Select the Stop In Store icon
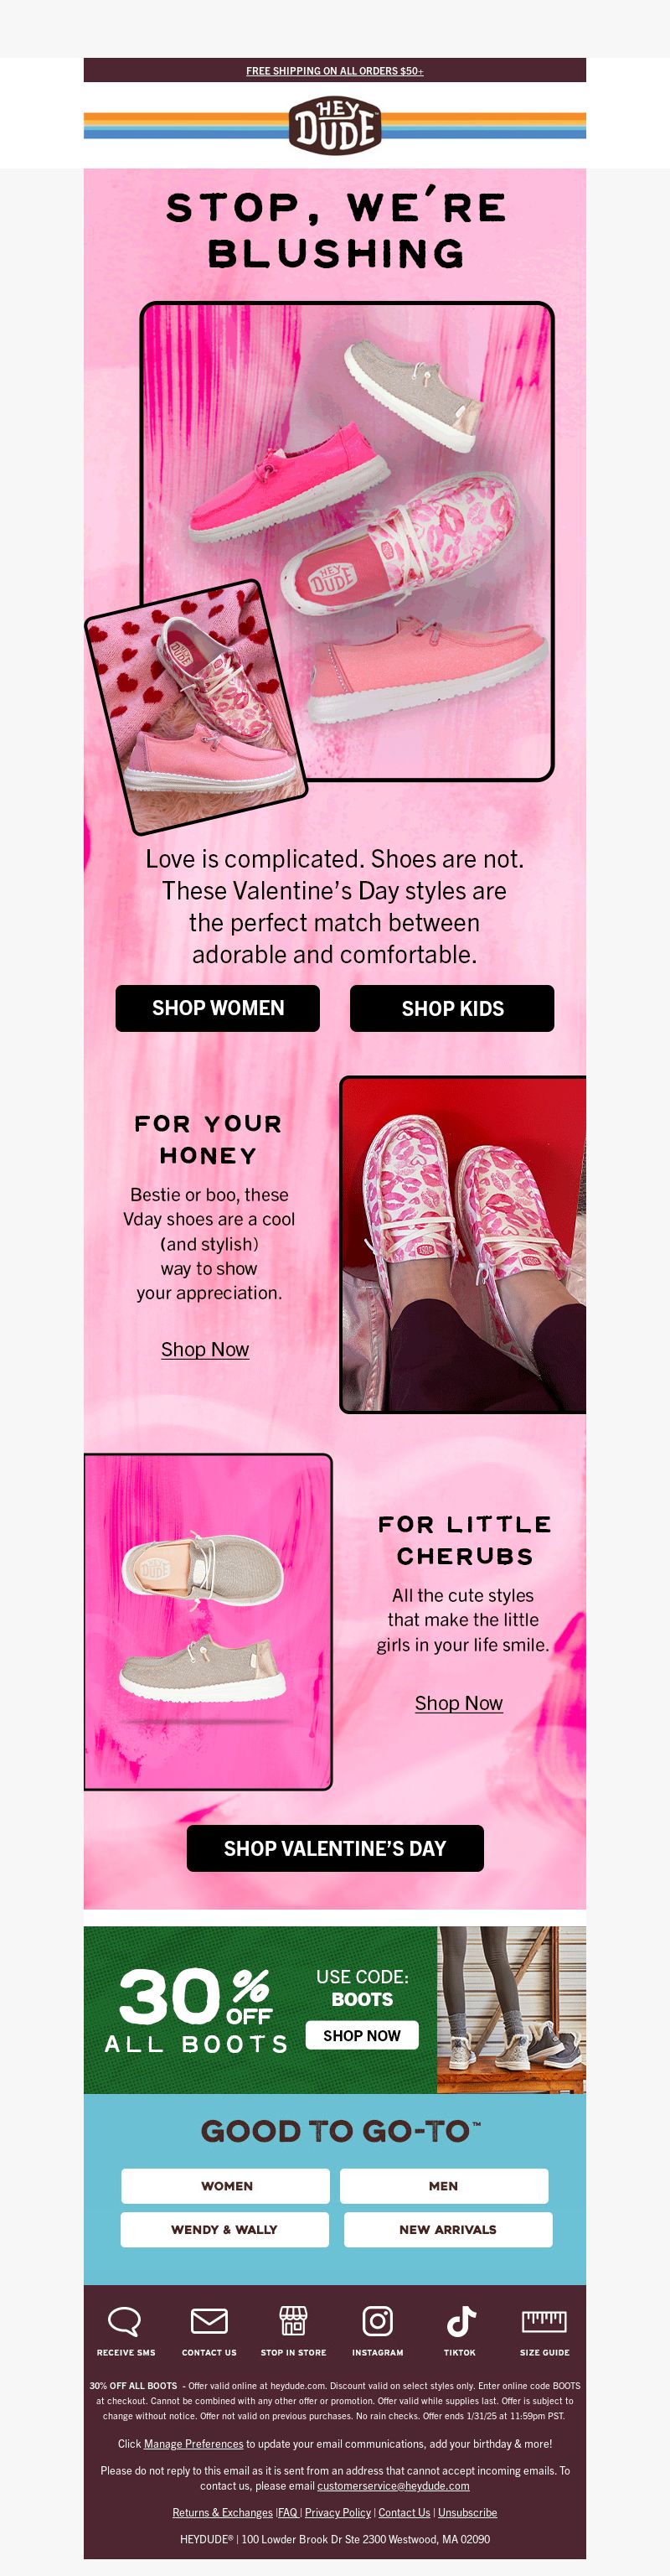The image size is (670, 2576). [x=292, y=2320]
